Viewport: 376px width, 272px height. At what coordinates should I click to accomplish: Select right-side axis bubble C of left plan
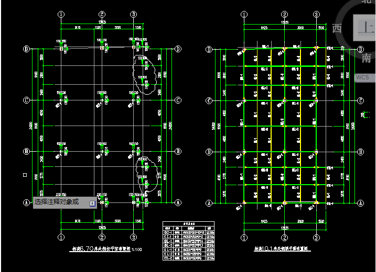(178, 100)
